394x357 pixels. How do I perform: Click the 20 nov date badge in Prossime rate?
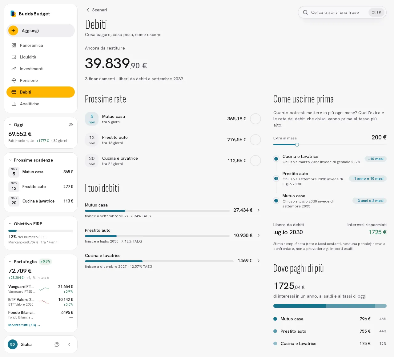tap(92, 161)
